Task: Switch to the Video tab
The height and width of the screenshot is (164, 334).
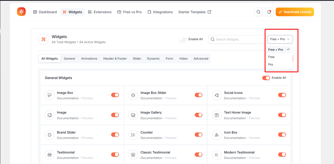Action: 183,59
